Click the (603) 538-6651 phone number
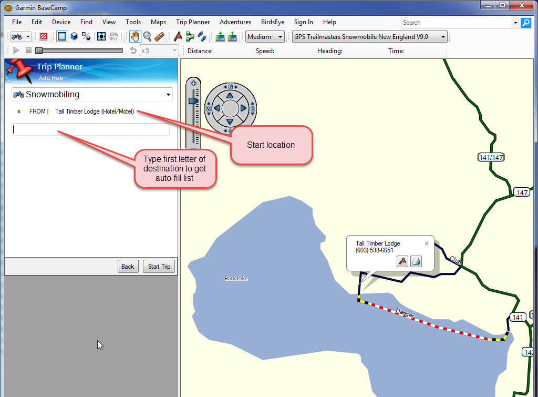 (374, 250)
